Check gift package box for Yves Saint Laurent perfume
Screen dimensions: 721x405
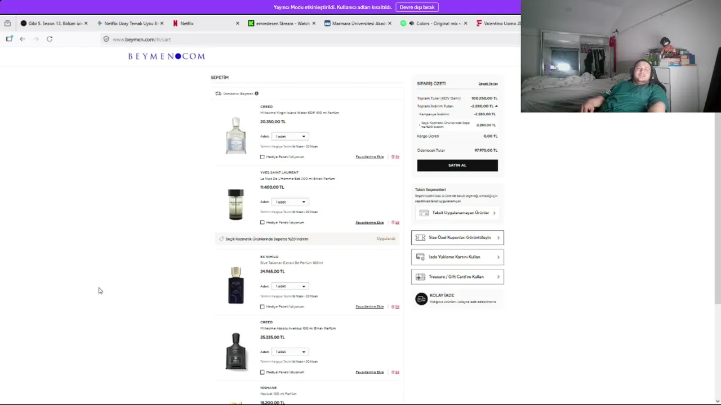(262, 222)
